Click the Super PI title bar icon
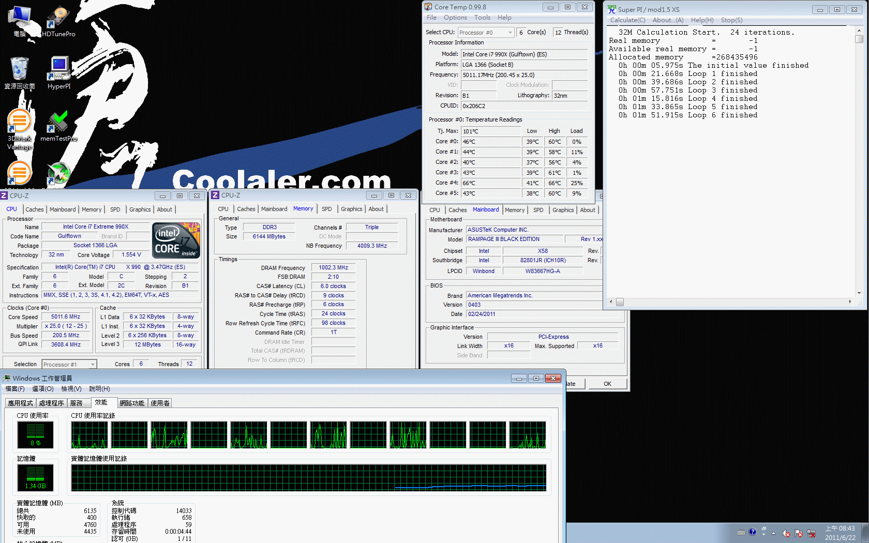This screenshot has height=543, width=869. point(612,9)
